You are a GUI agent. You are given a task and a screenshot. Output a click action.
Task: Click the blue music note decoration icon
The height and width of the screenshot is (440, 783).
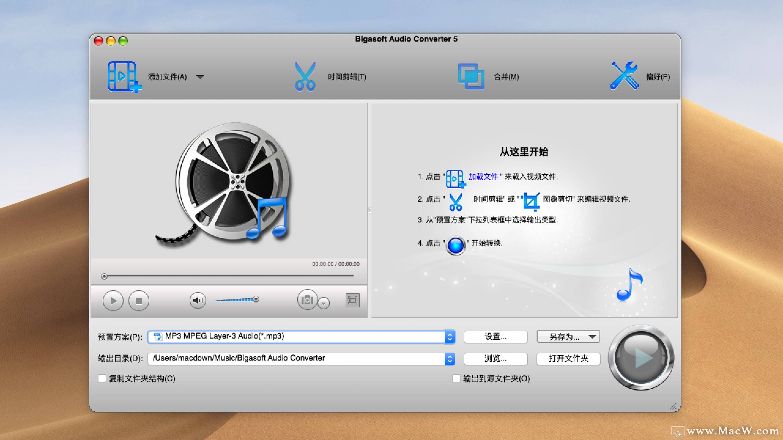coord(629,284)
